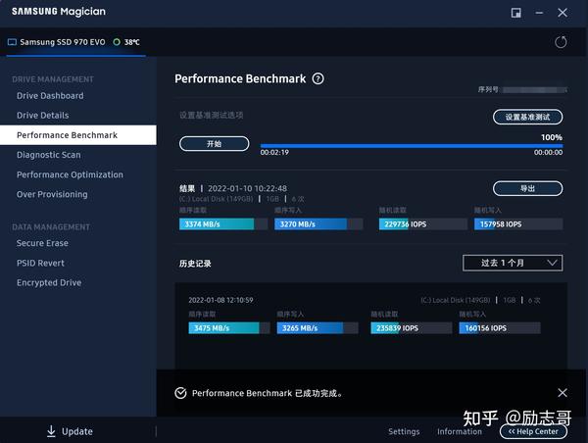The height and width of the screenshot is (443, 588).
Task: Open Information link at the bottom
Action: pos(460,431)
